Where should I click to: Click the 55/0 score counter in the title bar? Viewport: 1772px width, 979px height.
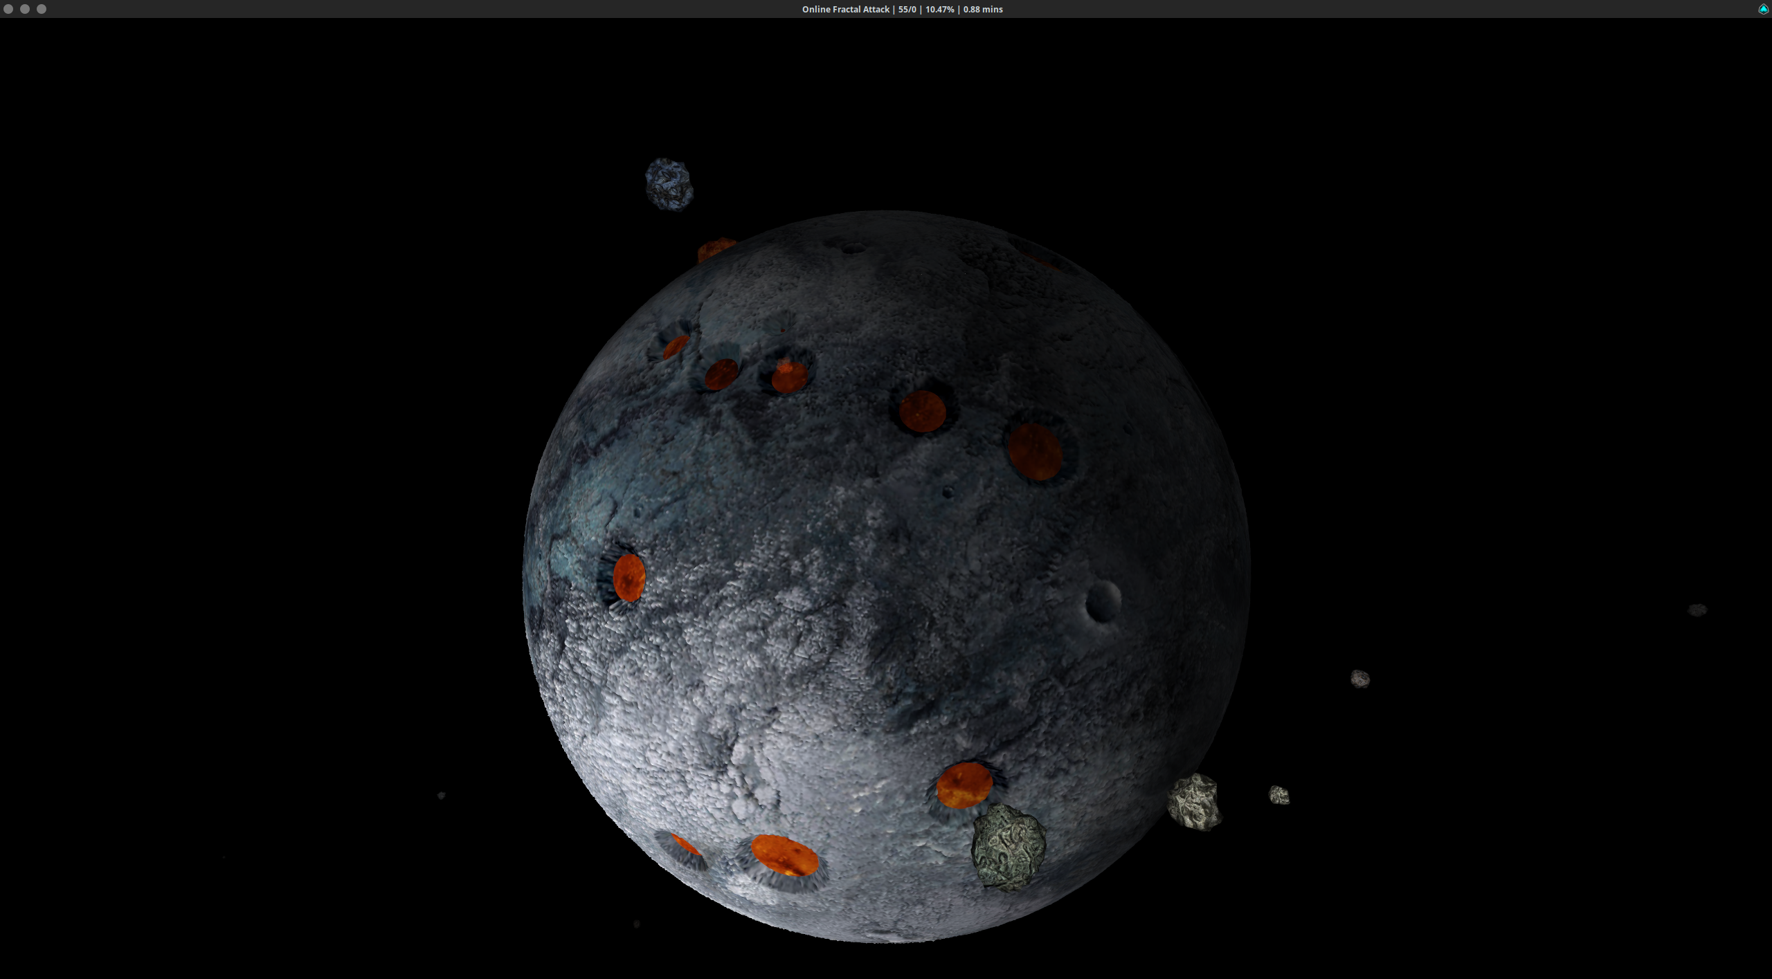[907, 9]
